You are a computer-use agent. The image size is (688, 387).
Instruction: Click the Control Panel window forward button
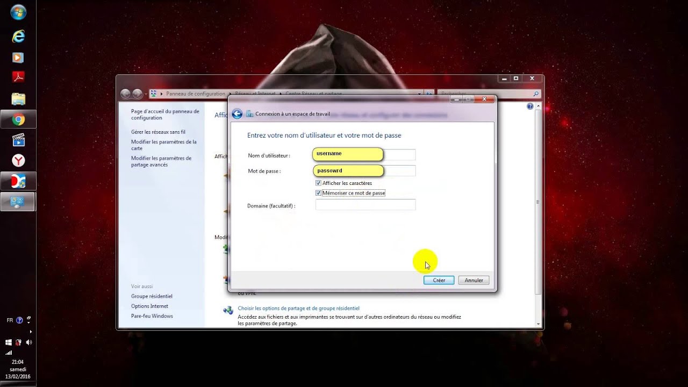point(138,94)
